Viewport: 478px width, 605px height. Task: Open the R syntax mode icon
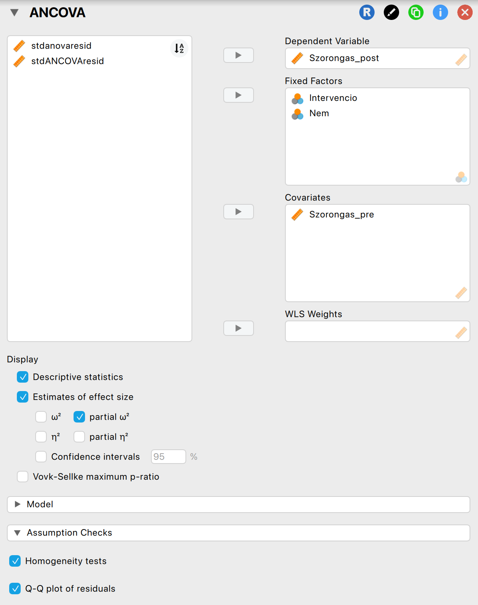click(367, 13)
